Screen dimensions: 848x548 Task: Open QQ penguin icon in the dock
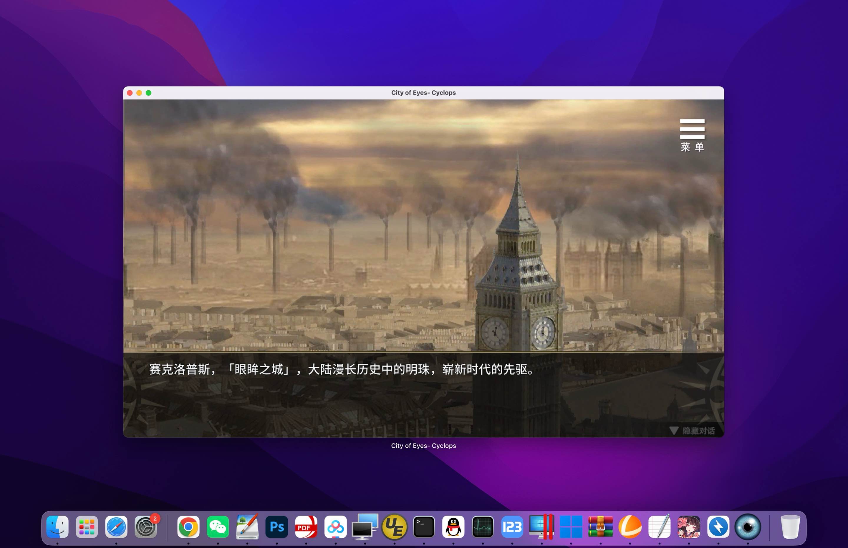(x=453, y=527)
